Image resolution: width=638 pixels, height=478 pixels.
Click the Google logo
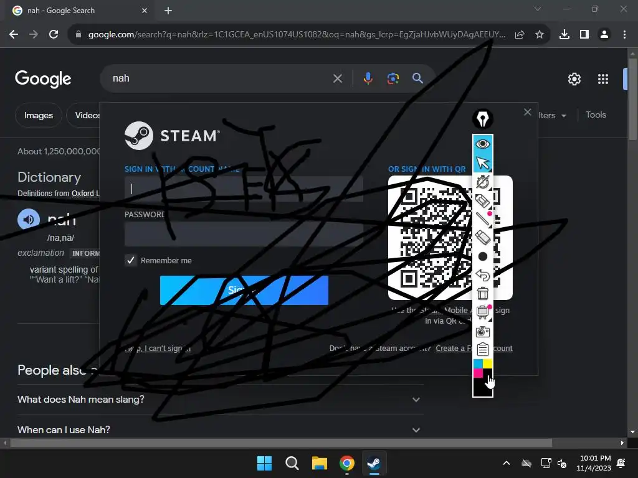tap(43, 79)
